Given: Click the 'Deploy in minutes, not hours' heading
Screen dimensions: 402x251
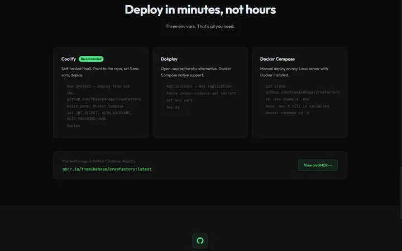Looking at the screenshot, I should coord(200,9).
